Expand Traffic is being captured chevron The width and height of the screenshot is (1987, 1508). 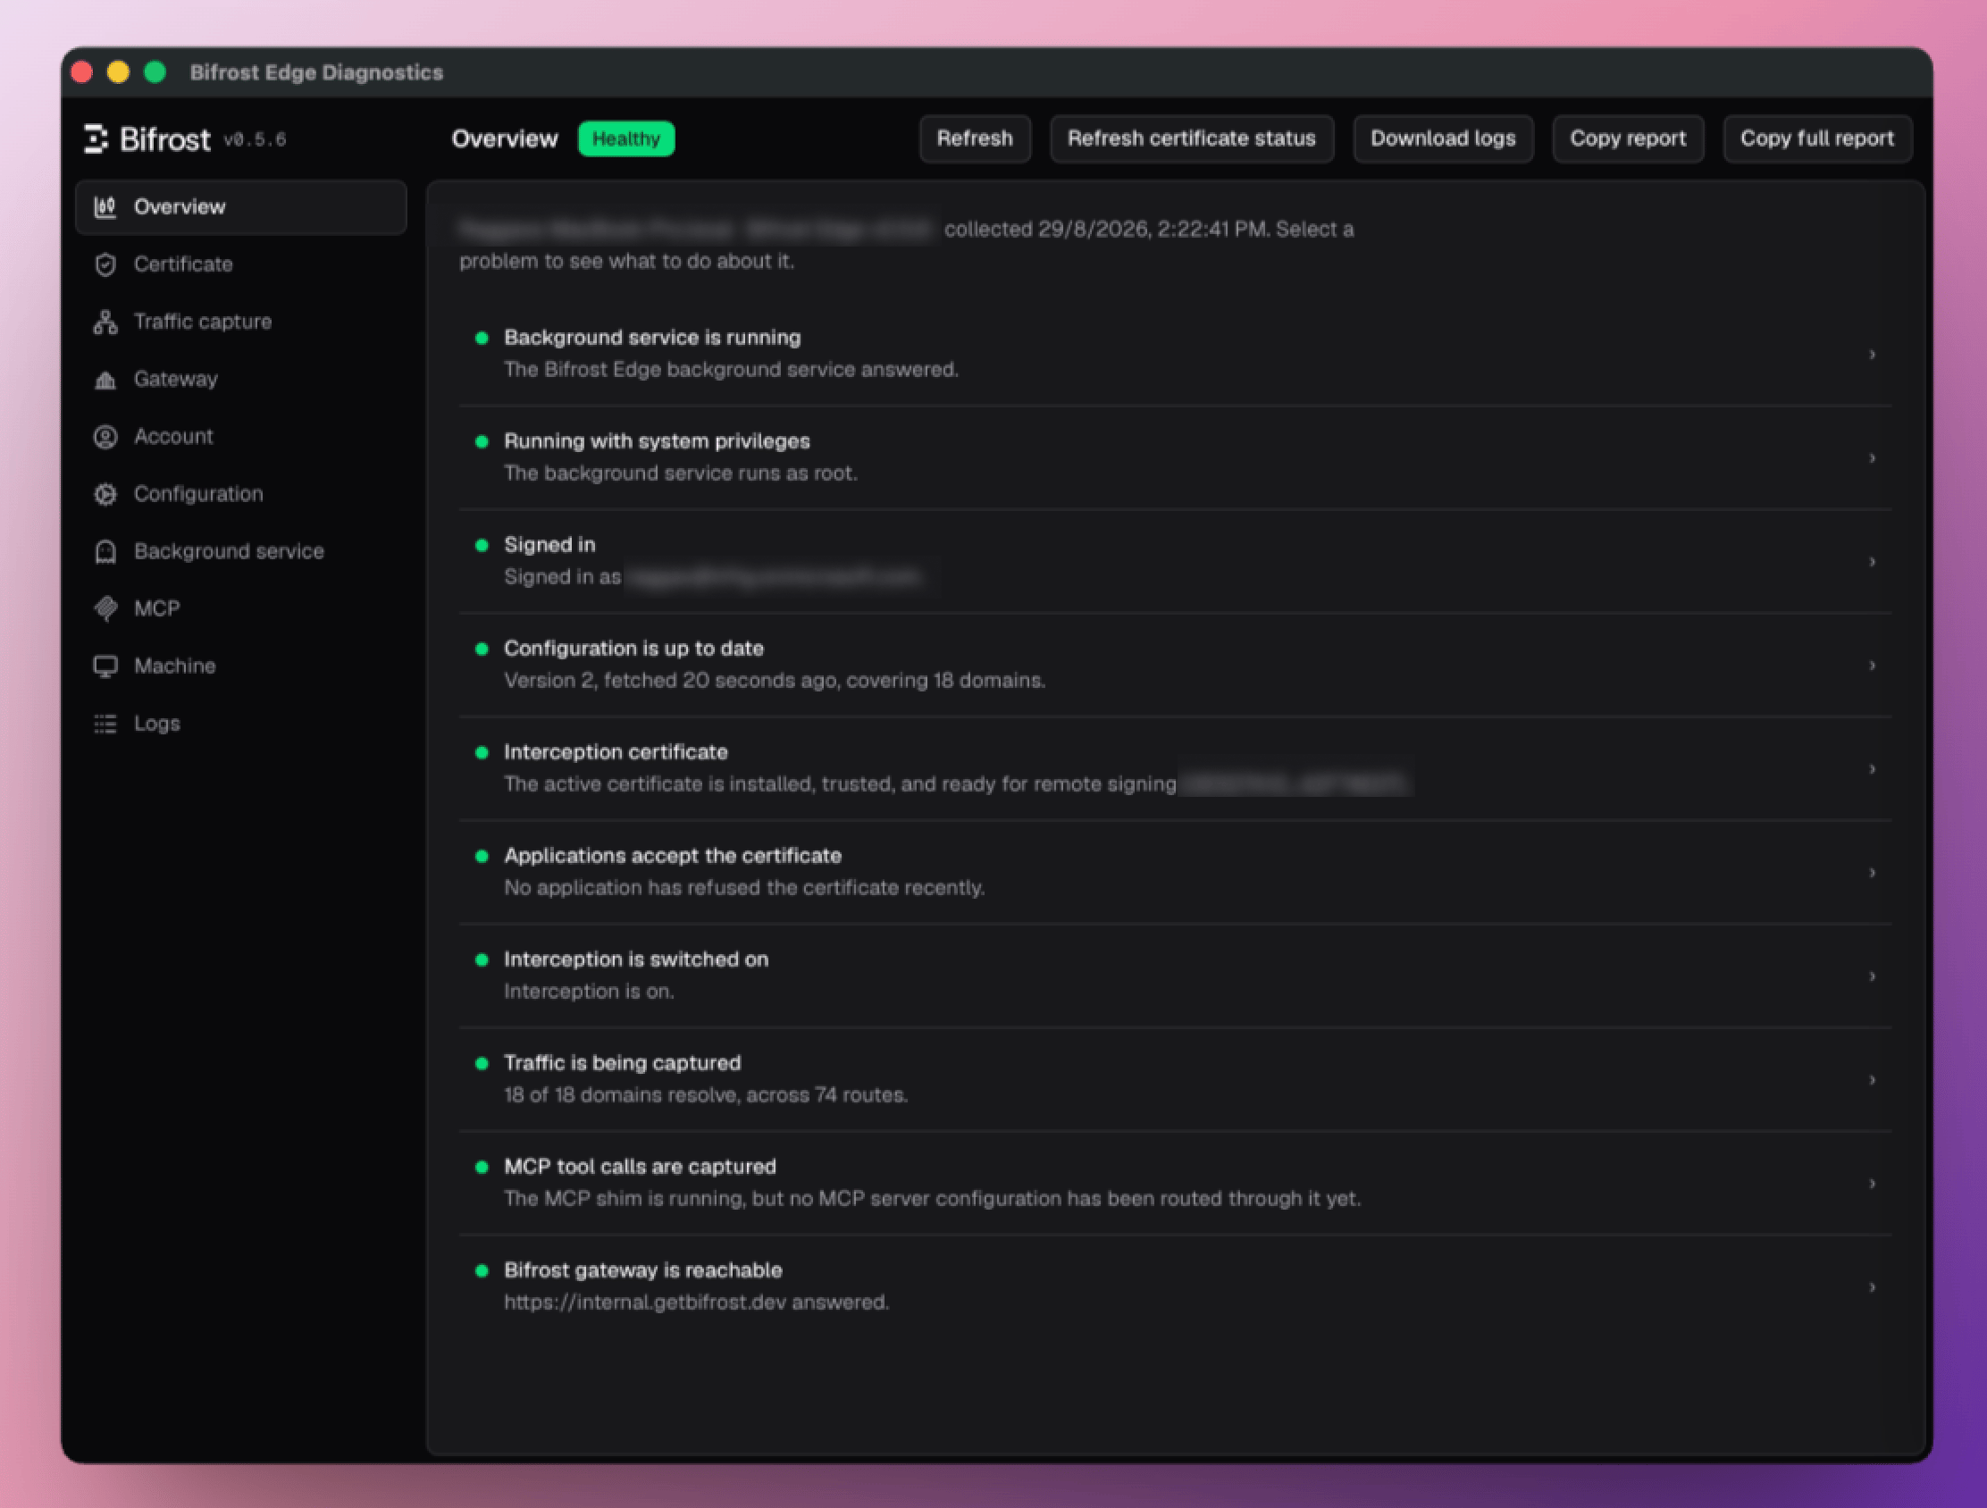point(1872,1079)
